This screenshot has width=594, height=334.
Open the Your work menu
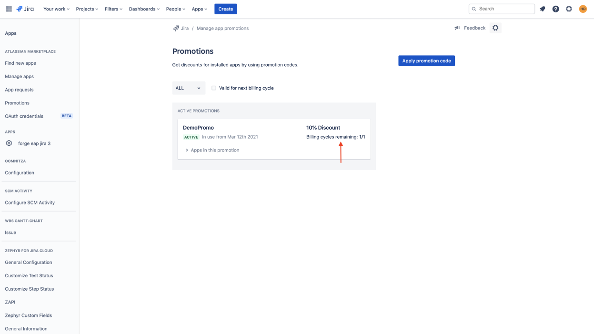56,9
